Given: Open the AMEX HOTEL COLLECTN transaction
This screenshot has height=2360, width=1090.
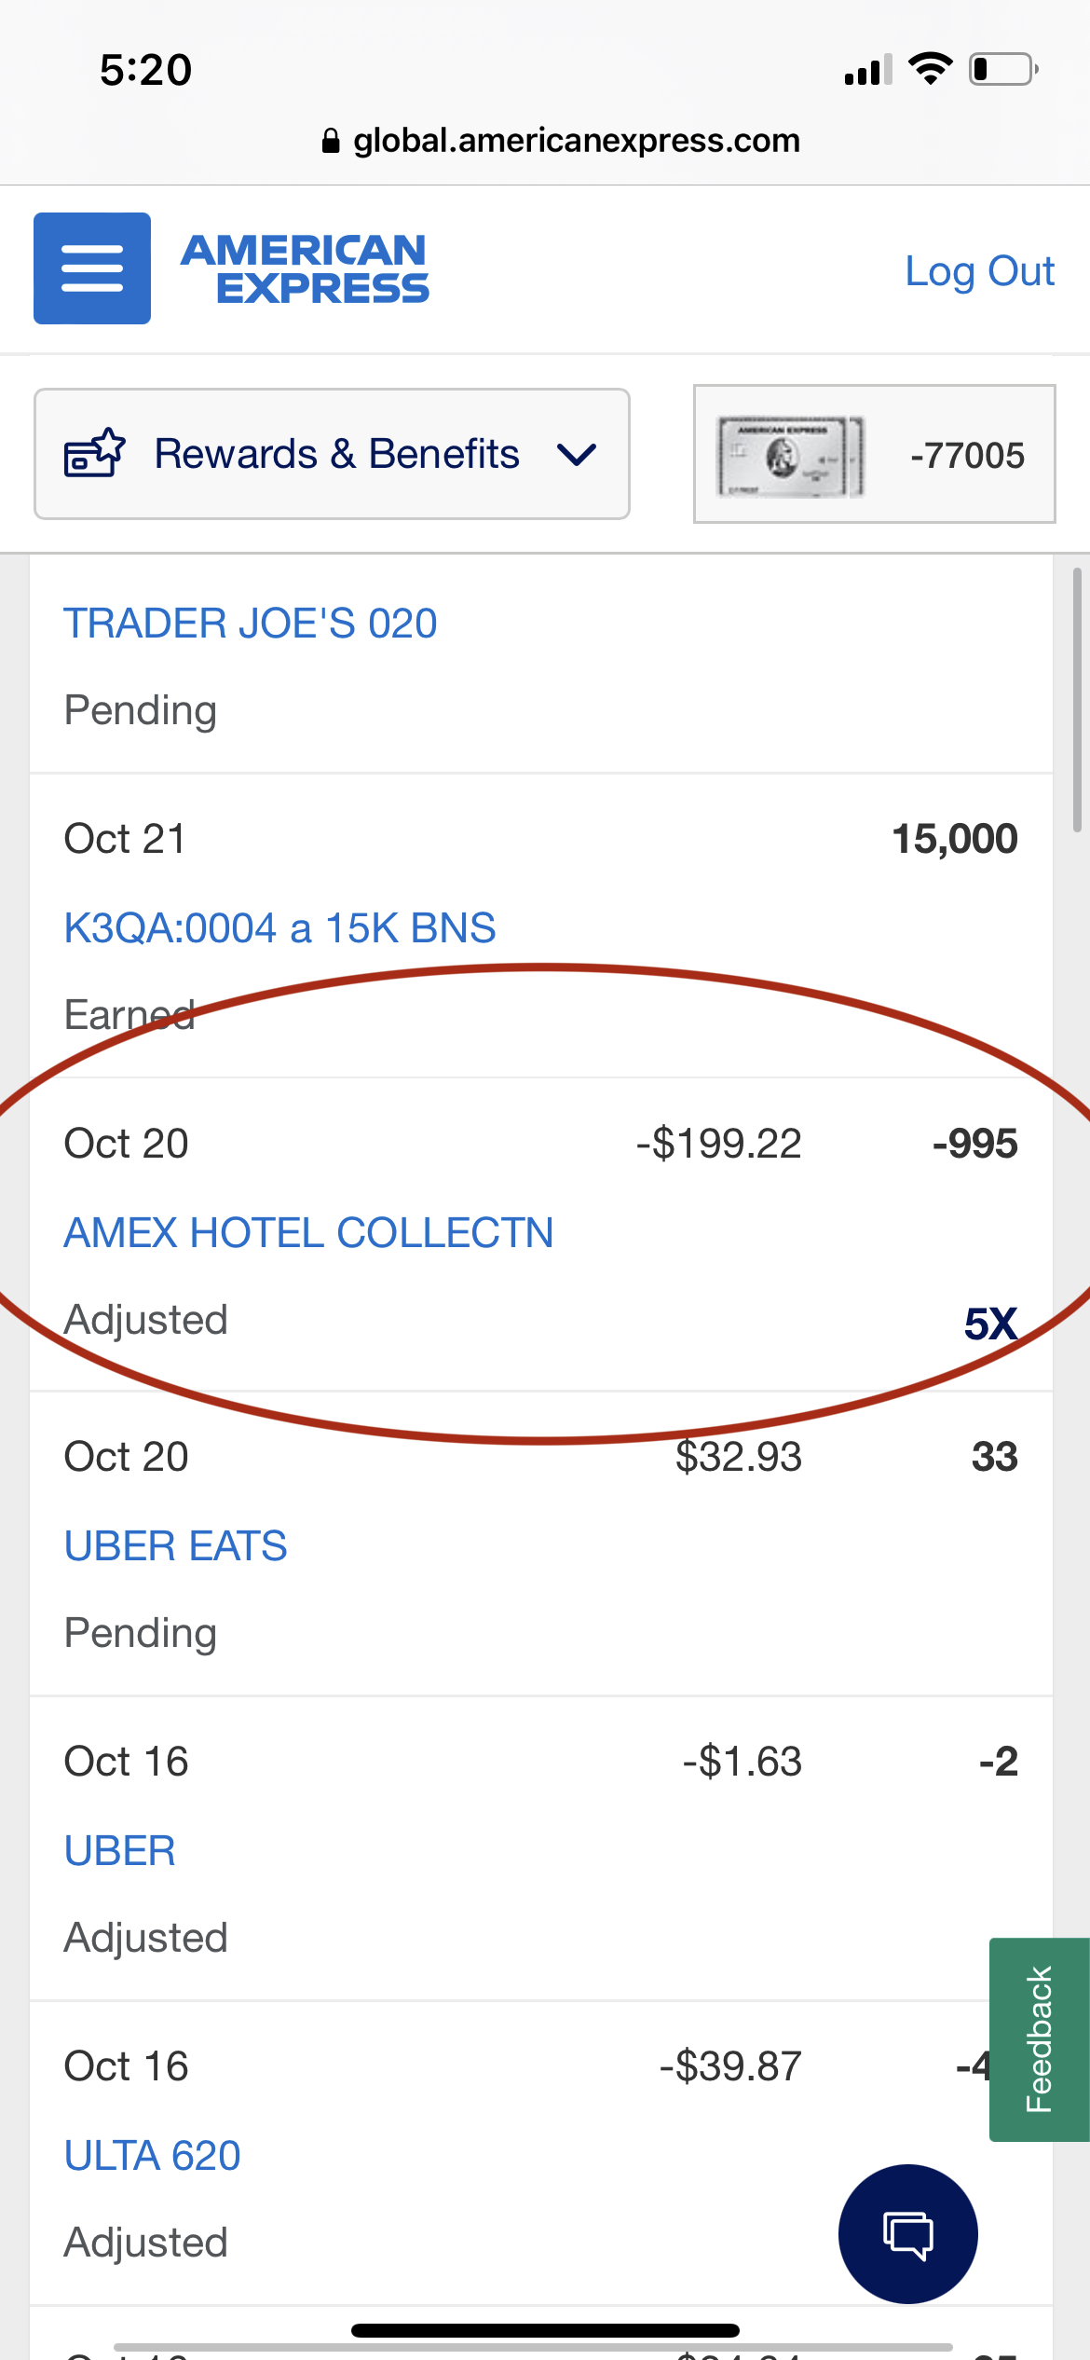Looking at the screenshot, I should (308, 1233).
